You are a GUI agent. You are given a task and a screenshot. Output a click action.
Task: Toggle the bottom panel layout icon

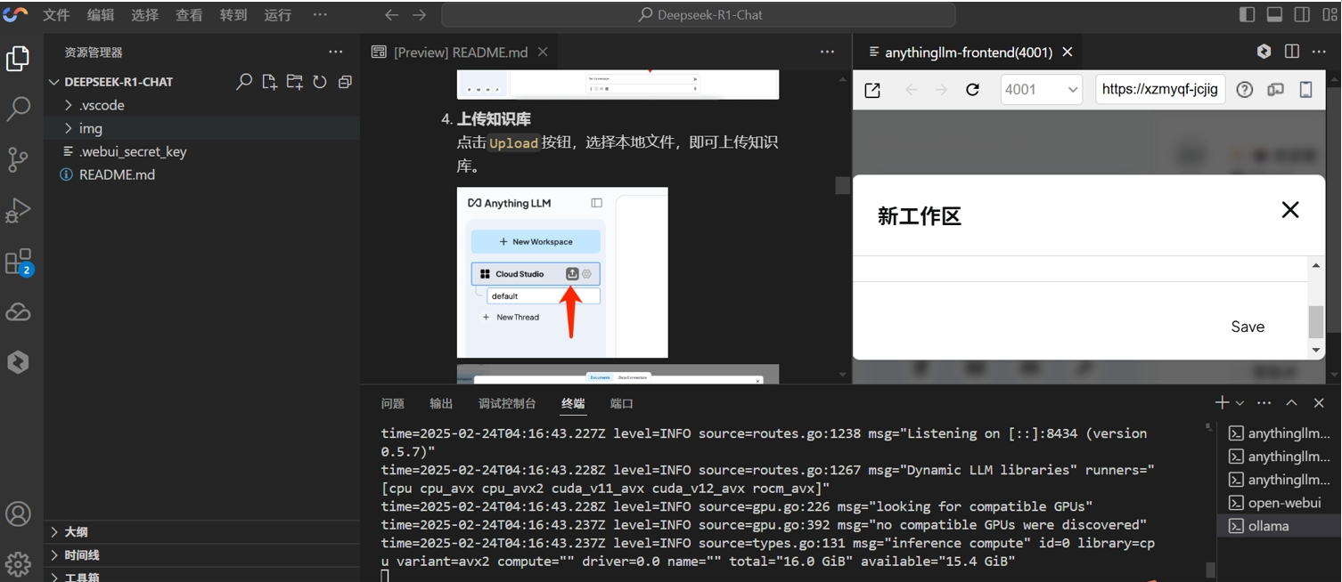(1274, 15)
